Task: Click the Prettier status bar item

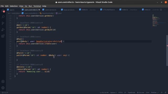Action: pyautogui.click(x=155, y=92)
